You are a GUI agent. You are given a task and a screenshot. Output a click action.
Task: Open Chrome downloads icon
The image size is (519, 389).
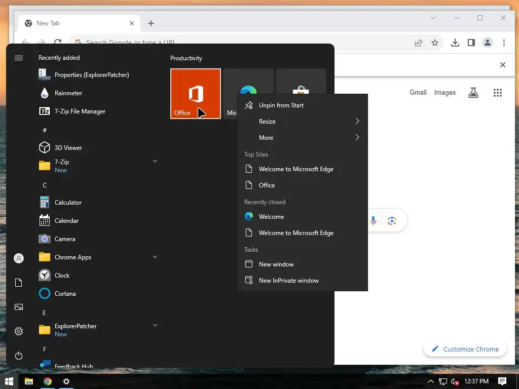455,43
